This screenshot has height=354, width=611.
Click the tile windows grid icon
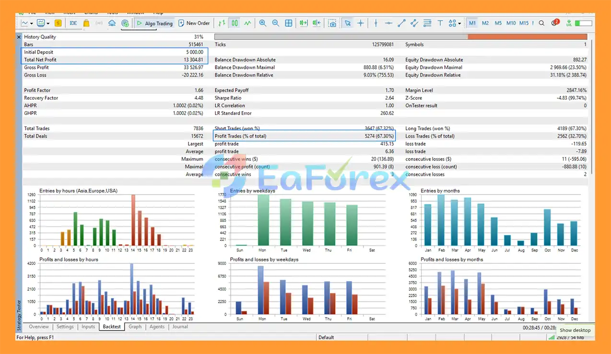point(289,23)
